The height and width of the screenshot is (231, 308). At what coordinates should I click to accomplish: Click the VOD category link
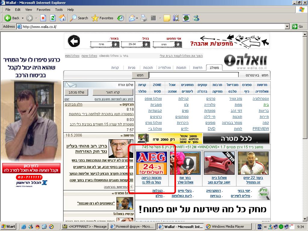[157, 91]
